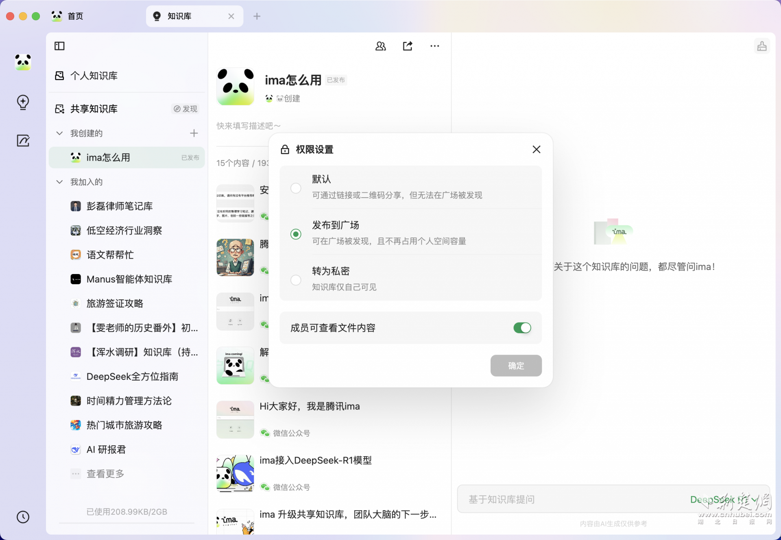781x540 pixels.
Task: Open the more options ellipsis icon
Action: tap(434, 46)
